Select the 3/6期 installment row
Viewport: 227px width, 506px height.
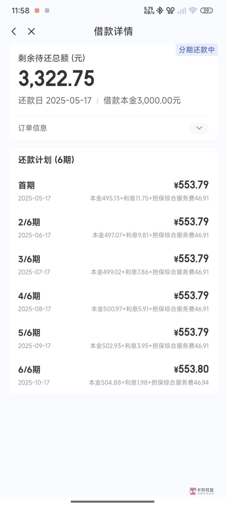(113, 265)
